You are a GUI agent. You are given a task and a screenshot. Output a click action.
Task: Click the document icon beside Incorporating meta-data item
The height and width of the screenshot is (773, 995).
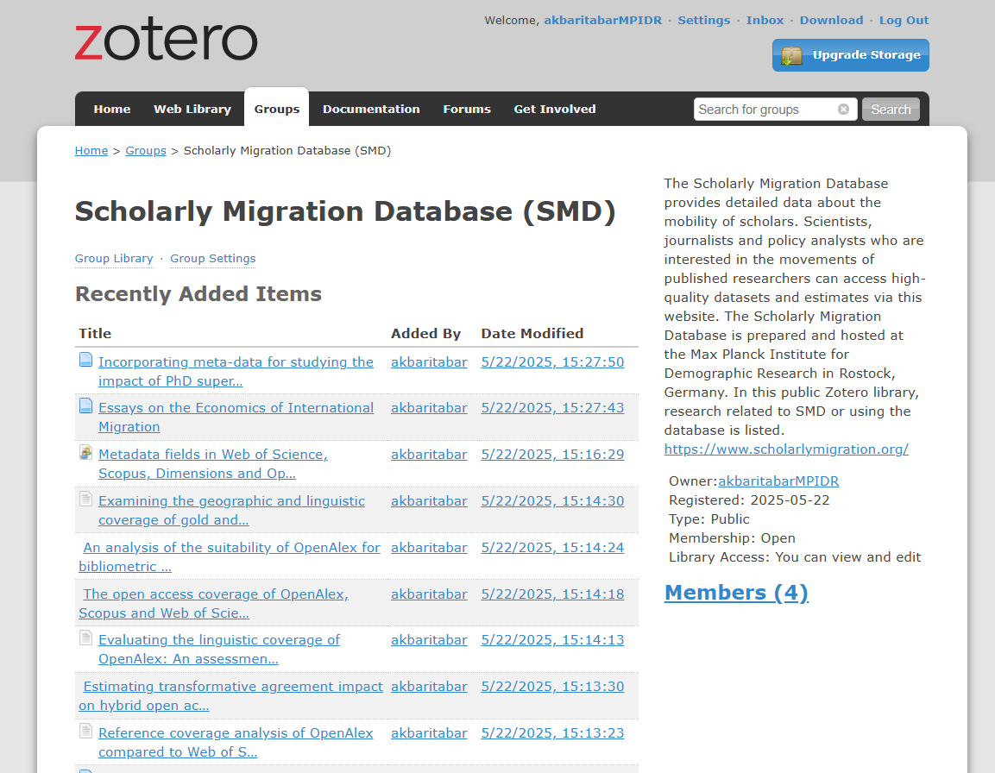tap(86, 361)
